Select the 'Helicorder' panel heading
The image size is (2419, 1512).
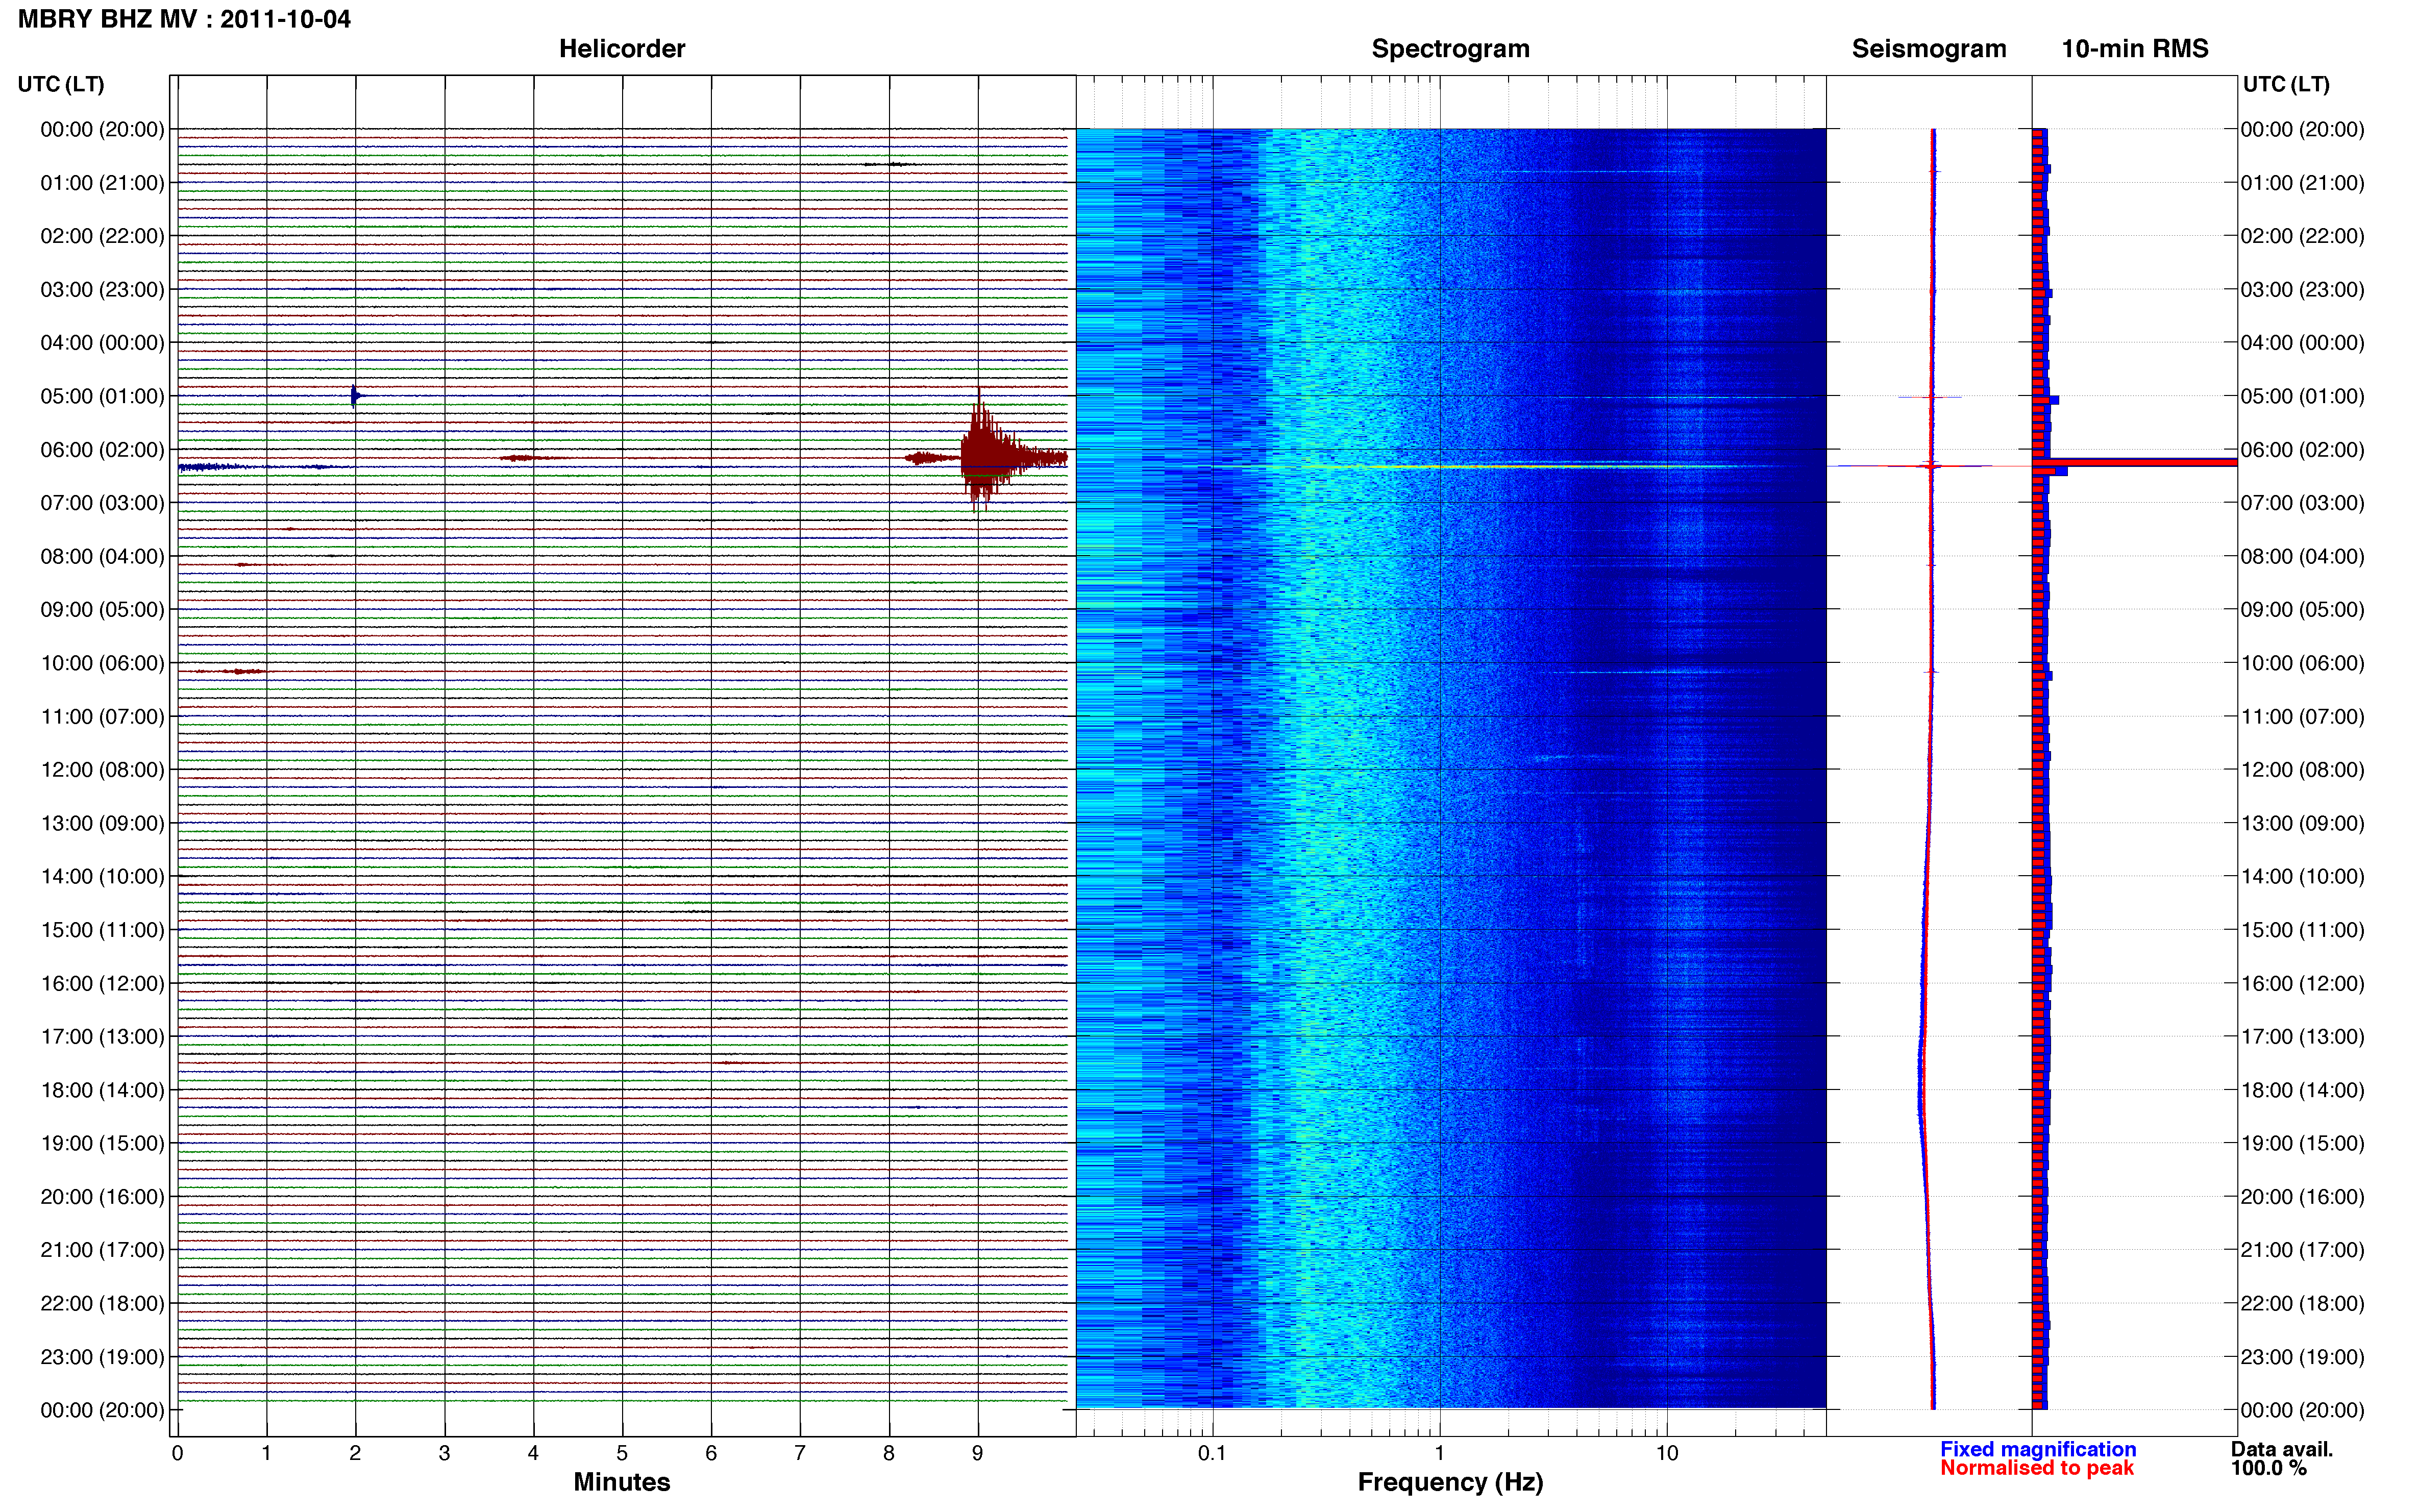point(622,49)
